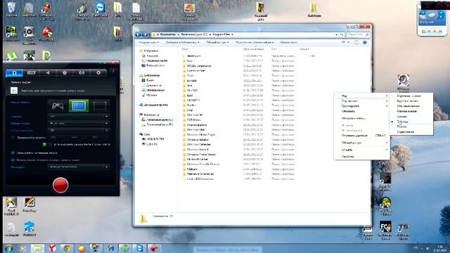Toggle the recording duration checkbox in recorder
The width and height of the screenshot is (450, 253).
[x=13, y=138]
